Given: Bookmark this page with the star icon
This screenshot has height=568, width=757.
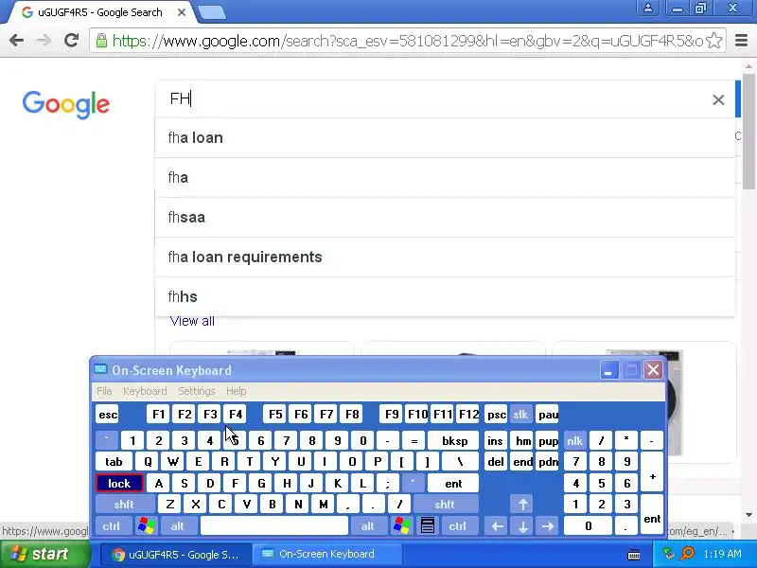Looking at the screenshot, I should (714, 41).
